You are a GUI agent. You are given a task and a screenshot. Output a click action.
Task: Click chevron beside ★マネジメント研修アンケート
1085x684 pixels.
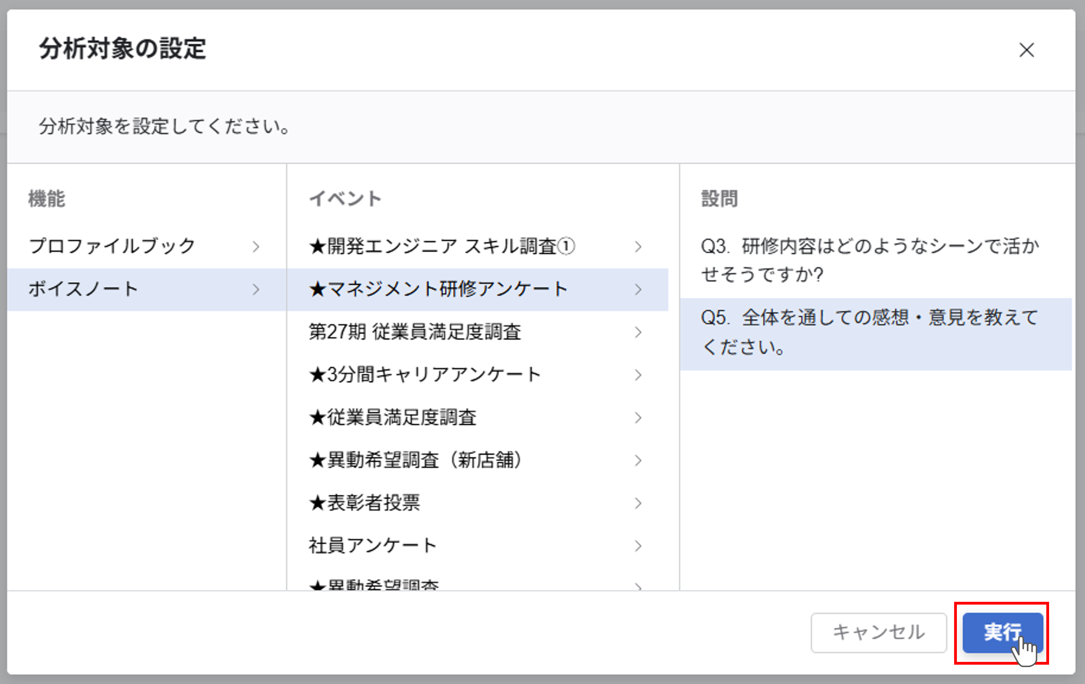tap(637, 289)
